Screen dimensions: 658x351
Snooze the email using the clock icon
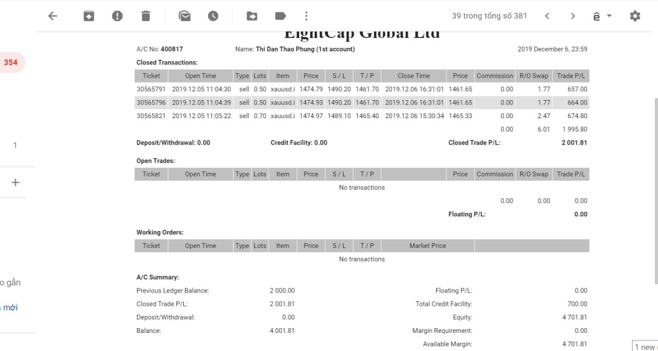tap(213, 16)
